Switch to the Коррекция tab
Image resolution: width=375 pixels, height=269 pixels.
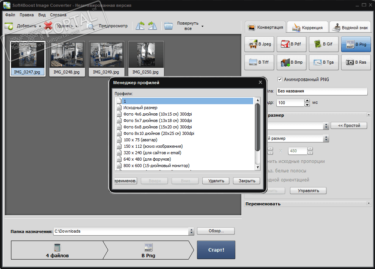tap(307, 27)
